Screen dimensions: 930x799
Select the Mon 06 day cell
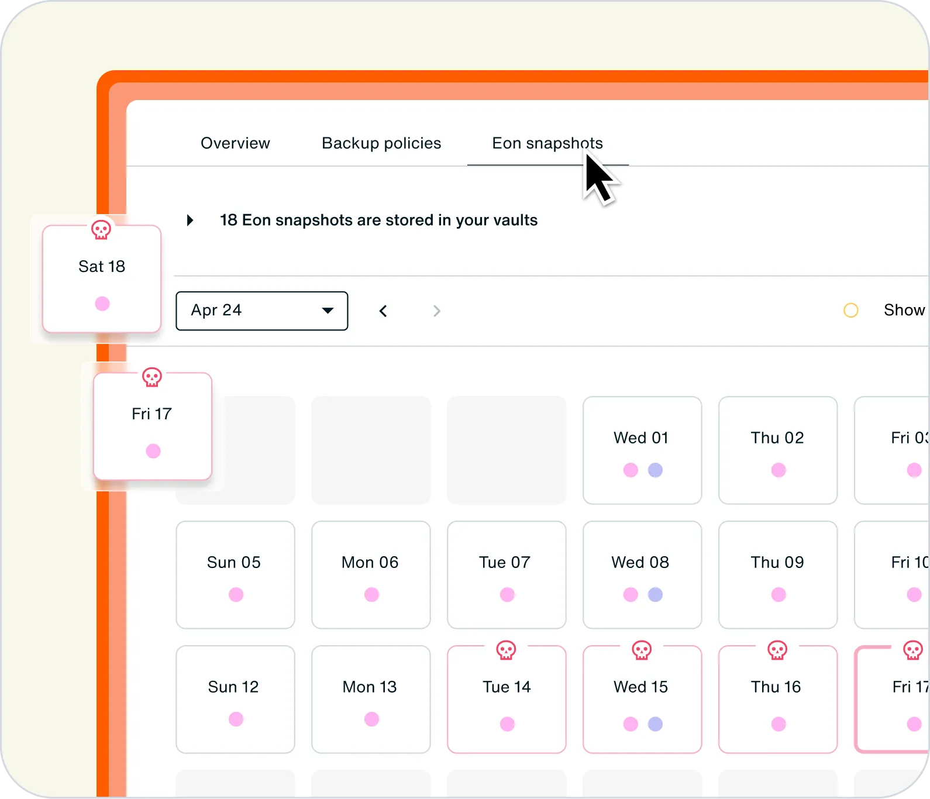pos(371,575)
